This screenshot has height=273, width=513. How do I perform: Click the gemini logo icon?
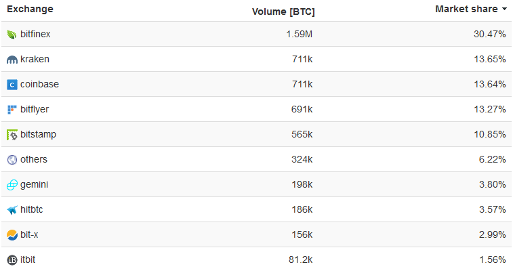pyautogui.click(x=12, y=185)
